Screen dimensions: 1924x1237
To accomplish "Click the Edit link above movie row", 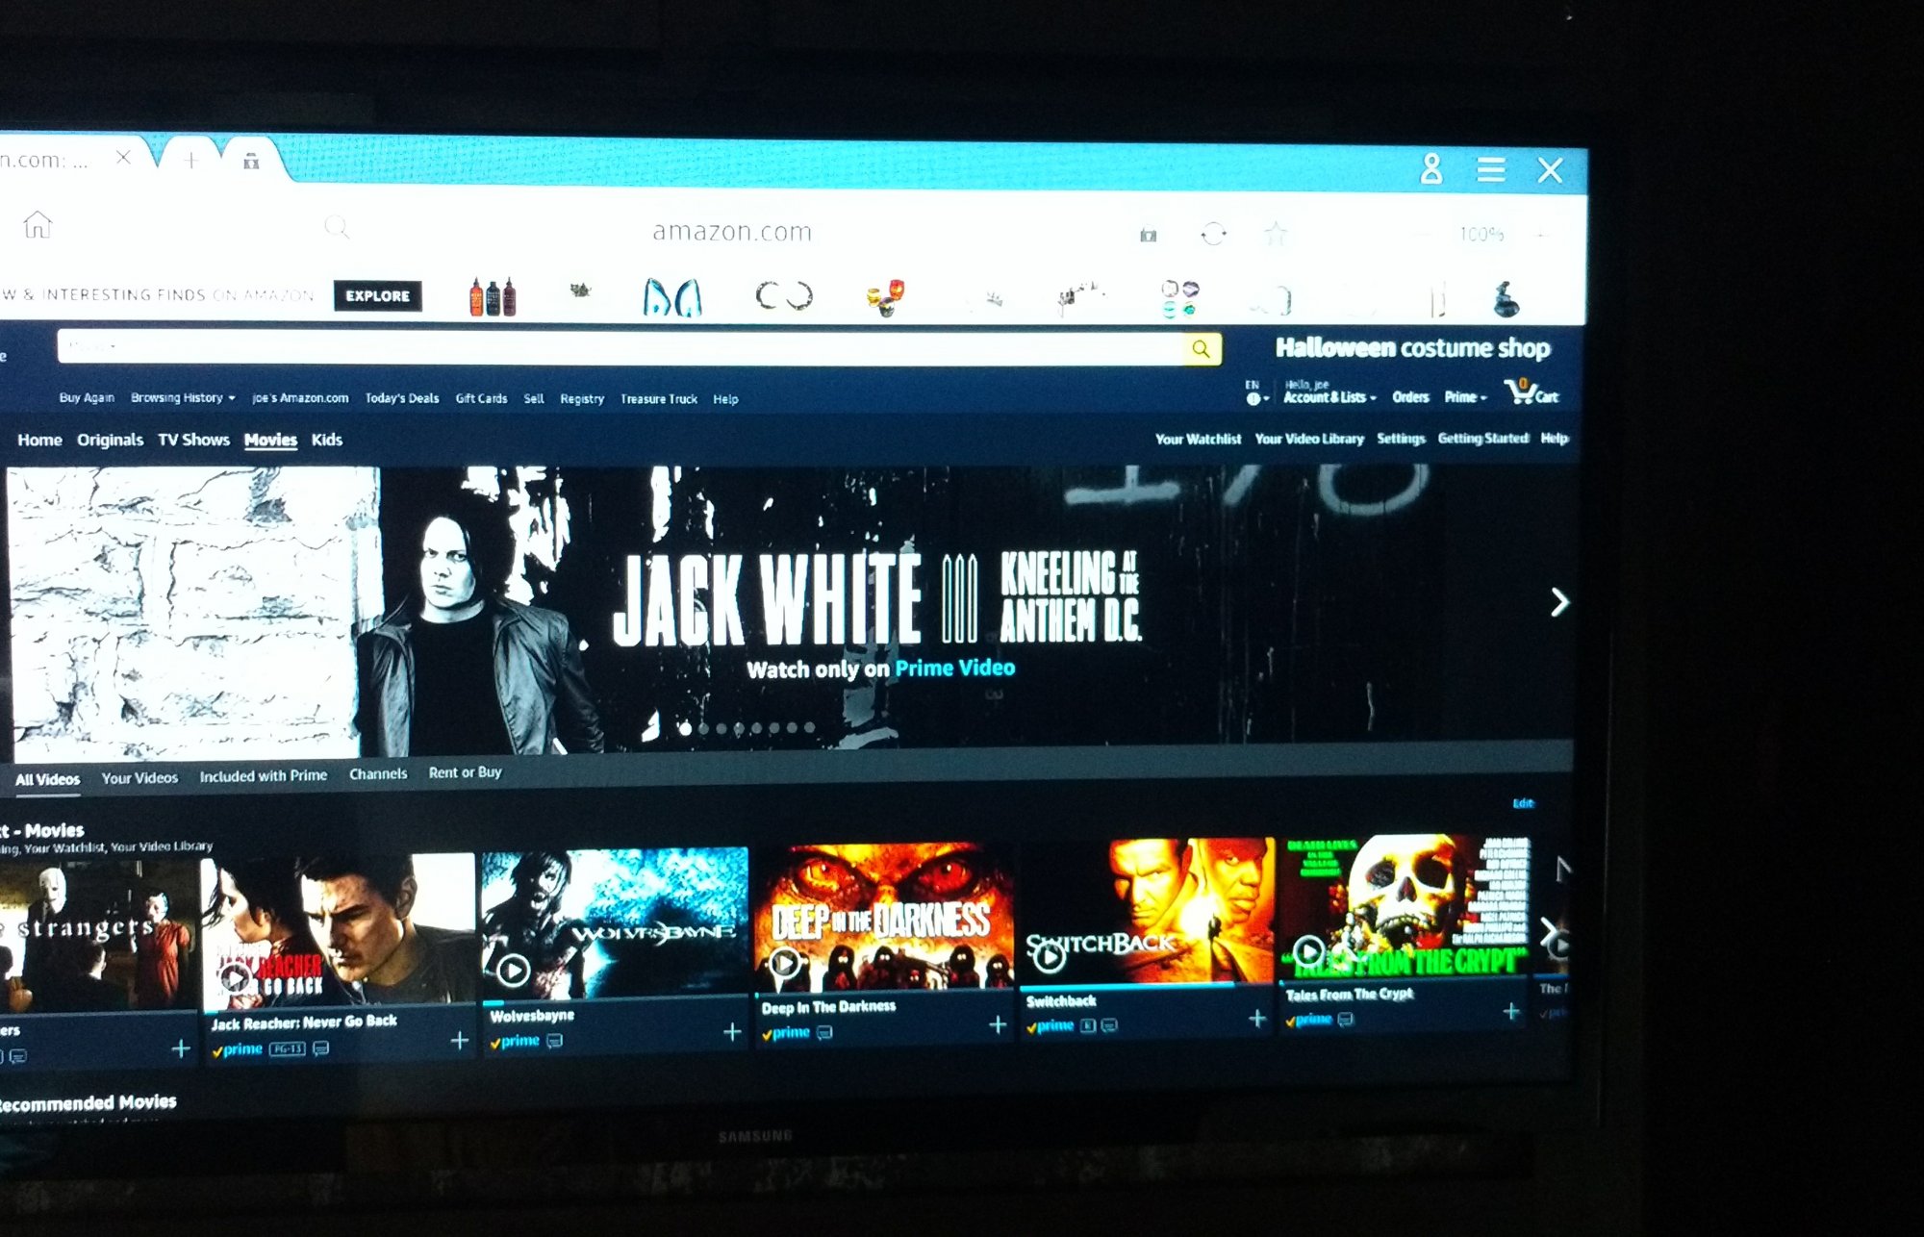I will [1523, 803].
